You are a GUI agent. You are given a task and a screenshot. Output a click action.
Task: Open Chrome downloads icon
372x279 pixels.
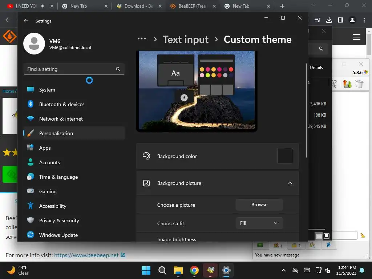(x=329, y=20)
